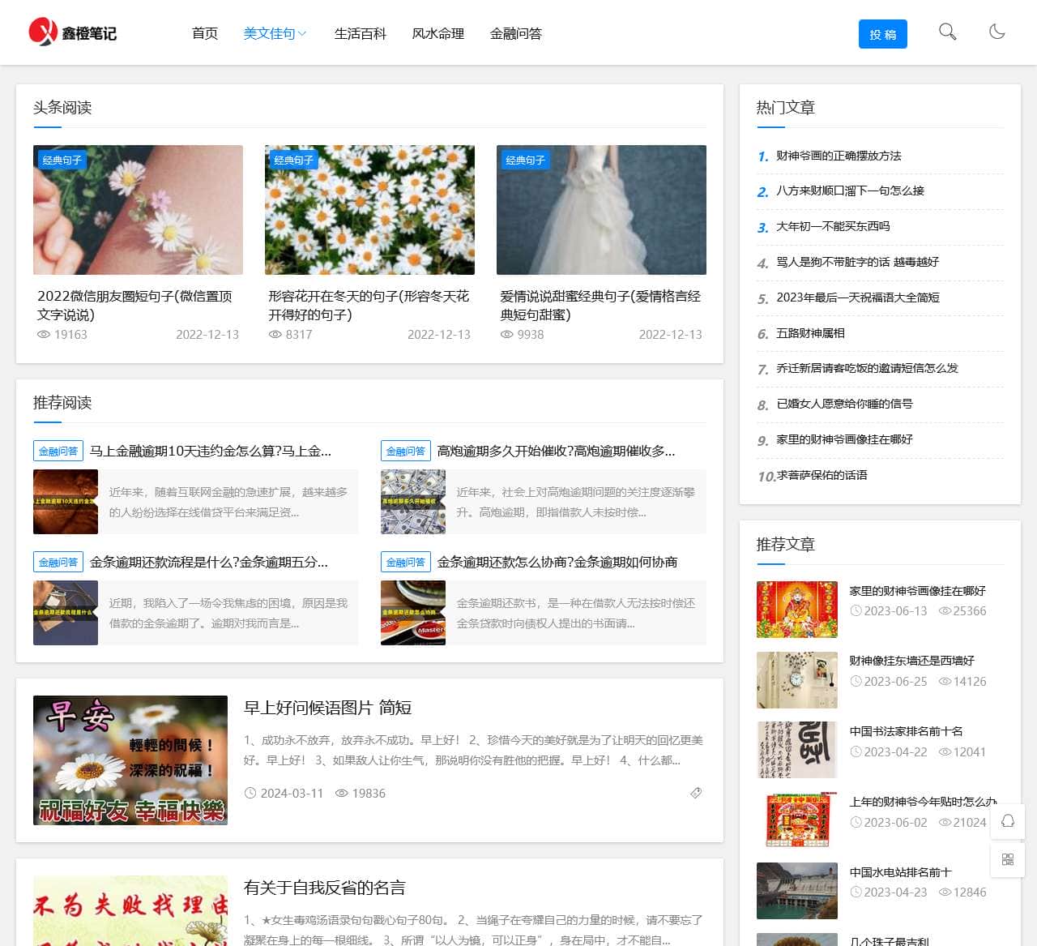Open 有关于自我反省的名言 article

tap(325, 888)
